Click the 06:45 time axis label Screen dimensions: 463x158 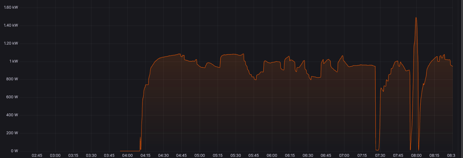tap(326, 155)
